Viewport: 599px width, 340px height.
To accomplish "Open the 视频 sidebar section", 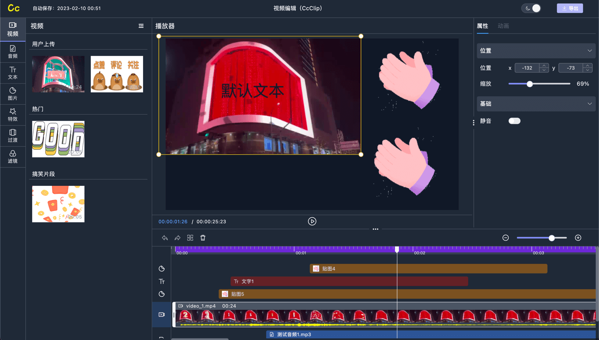I will pos(13,29).
